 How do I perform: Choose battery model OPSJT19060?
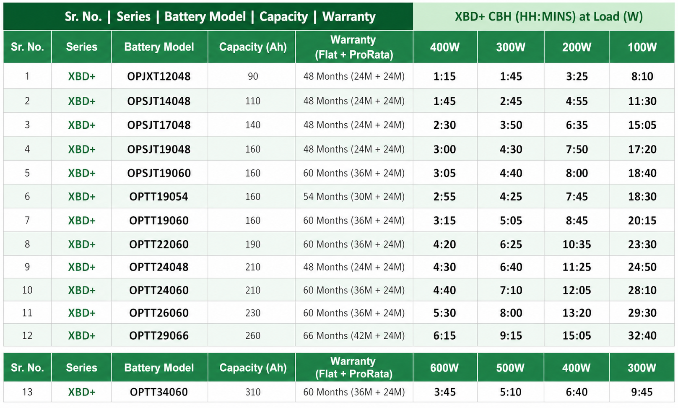159,173
